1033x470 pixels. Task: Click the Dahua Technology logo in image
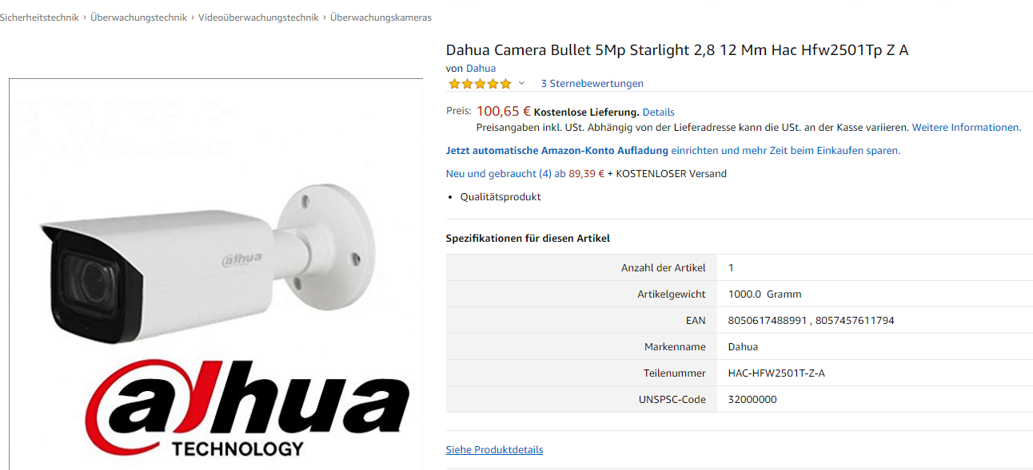247,407
